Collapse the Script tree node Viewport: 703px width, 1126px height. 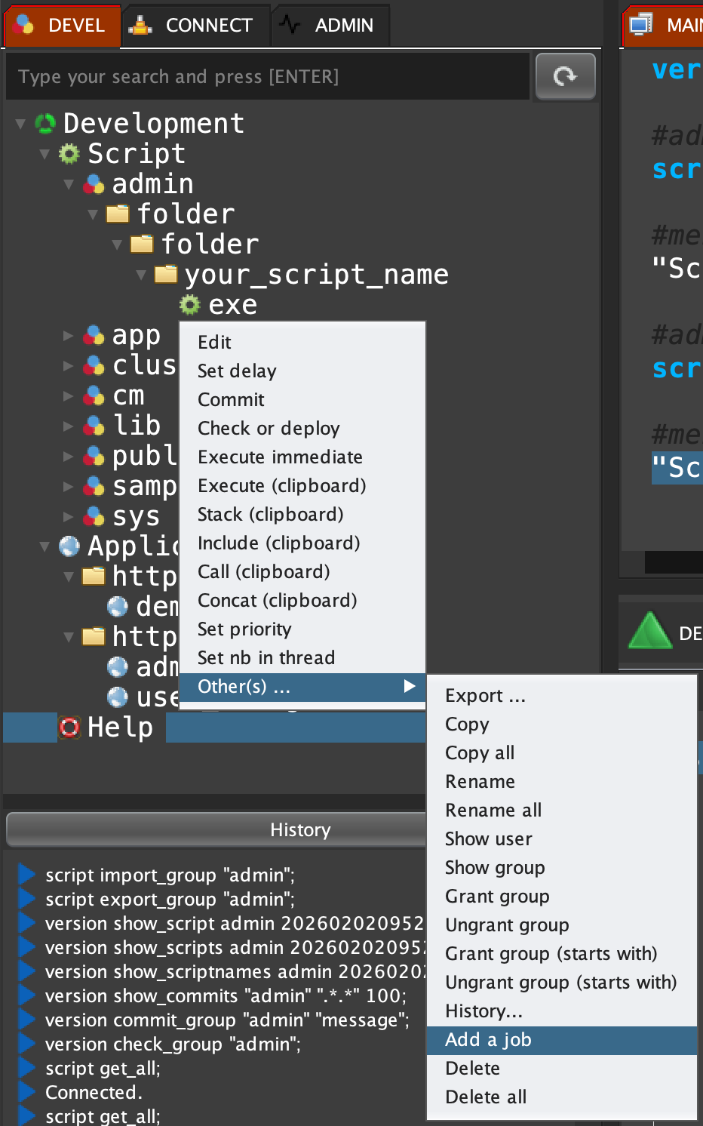(45, 154)
